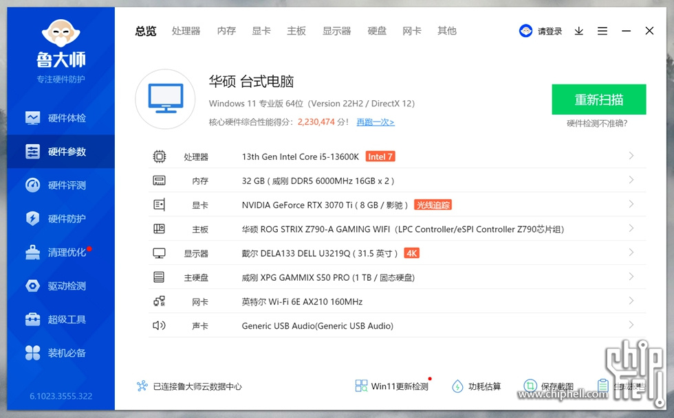Click 硬件检测不准确? link

point(597,124)
